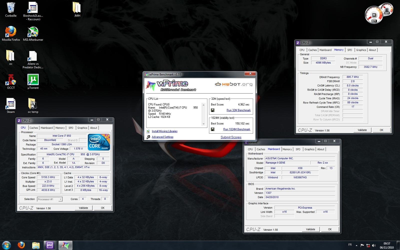Show hidden tray icons arrow

pyautogui.click(x=356, y=245)
